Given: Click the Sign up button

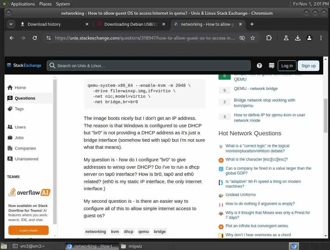Looking at the screenshot, I should pos(308,66).
